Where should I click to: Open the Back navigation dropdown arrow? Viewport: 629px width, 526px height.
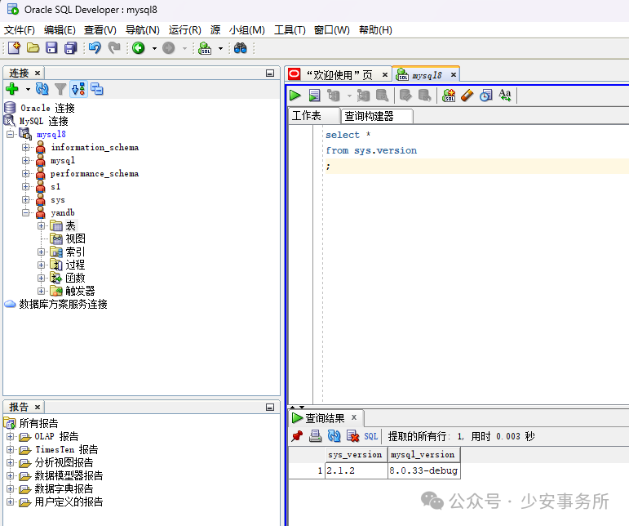click(154, 48)
